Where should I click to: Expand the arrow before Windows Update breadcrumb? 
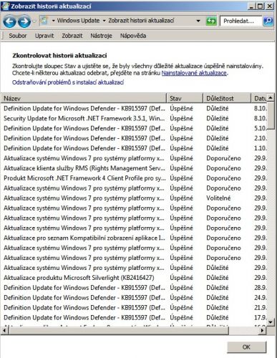[53, 21]
